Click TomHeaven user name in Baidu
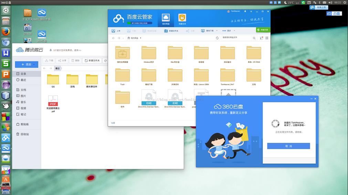The width and height of the screenshot is (348, 195). click(235, 11)
